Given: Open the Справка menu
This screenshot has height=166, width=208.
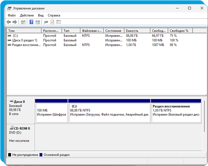Looking at the screenshot, I should click(x=54, y=15).
